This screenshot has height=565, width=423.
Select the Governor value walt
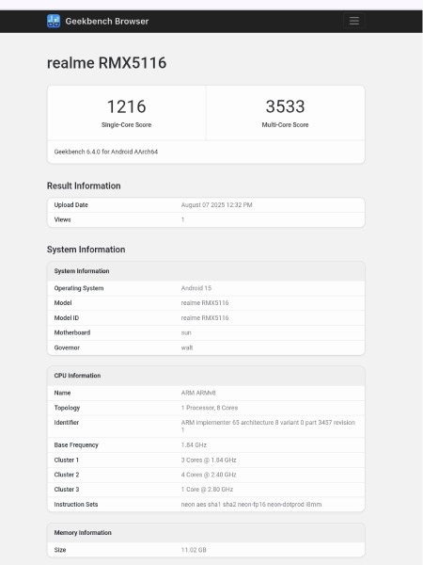coord(187,347)
